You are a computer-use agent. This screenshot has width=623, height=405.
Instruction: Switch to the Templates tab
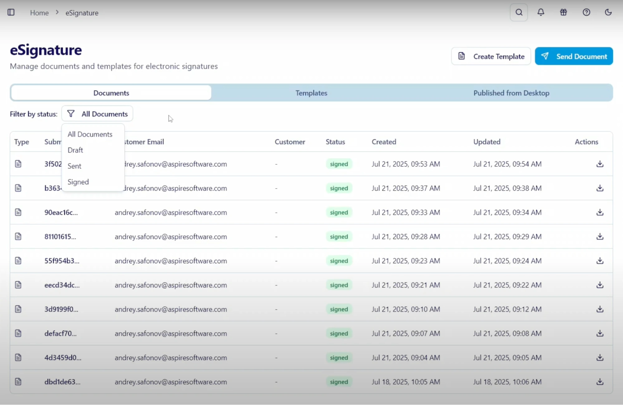311,93
